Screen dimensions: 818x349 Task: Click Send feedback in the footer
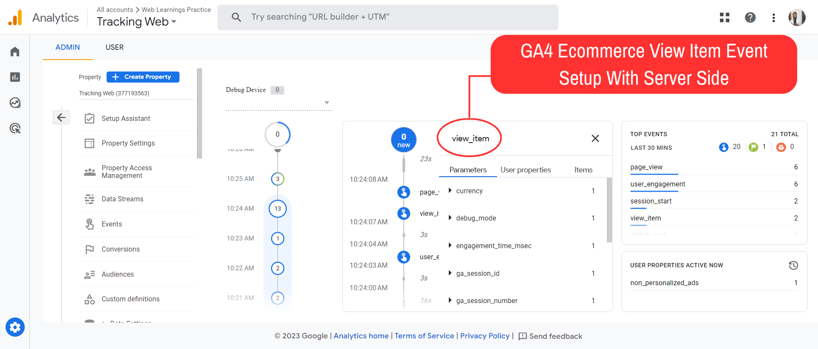(x=550, y=336)
